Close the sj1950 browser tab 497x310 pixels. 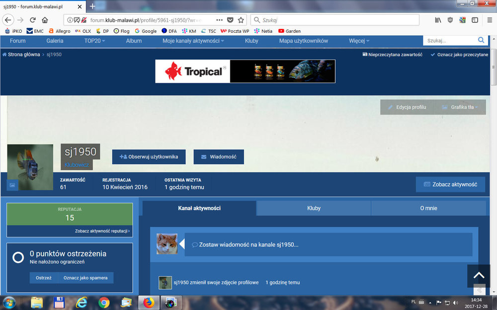tap(80, 6)
